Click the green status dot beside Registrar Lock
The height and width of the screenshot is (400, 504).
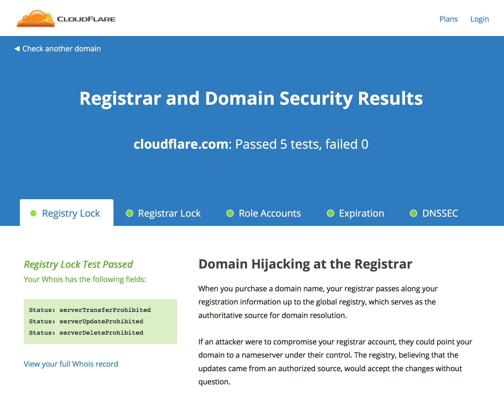[x=130, y=213]
